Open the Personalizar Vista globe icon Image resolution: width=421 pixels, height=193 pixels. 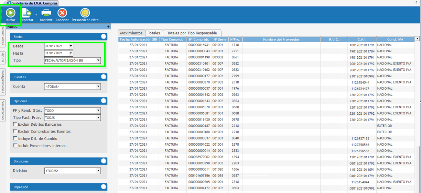pos(85,13)
